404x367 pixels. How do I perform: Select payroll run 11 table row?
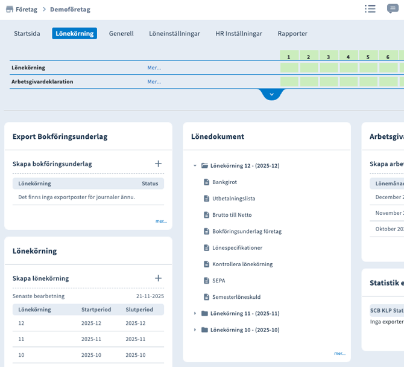[88, 339]
